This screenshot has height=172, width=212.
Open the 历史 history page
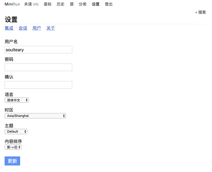(x=61, y=4)
